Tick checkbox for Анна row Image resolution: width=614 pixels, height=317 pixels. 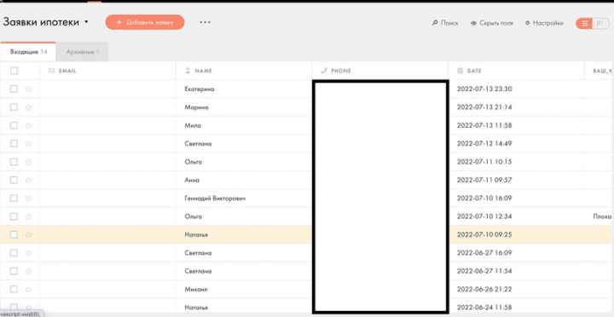[14, 180]
